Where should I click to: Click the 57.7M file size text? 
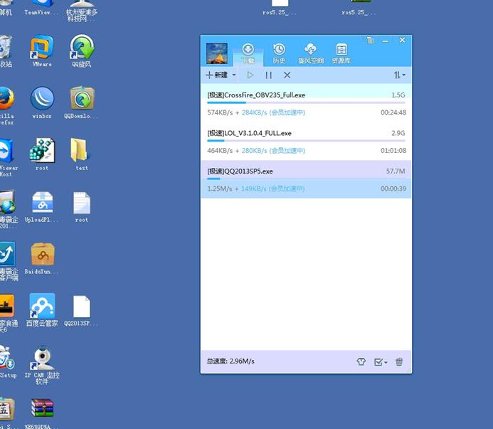click(396, 171)
